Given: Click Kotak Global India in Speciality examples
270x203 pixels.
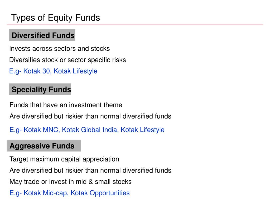Looking at the screenshot, I should tap(89, 130).
